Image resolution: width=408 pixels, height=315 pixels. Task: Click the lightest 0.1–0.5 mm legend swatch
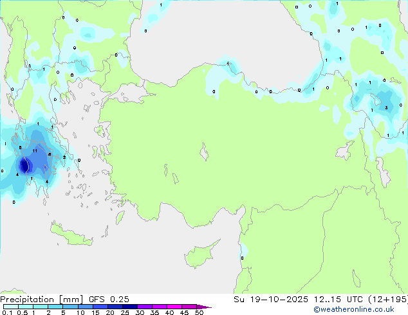click(x=11, y=307)
